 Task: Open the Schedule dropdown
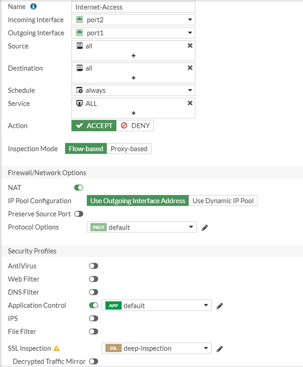[133, 90]
